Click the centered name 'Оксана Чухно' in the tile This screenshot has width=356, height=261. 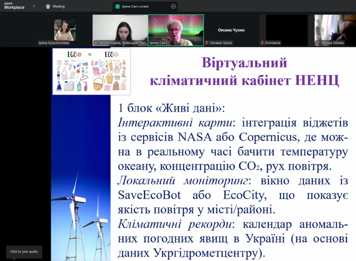pos(231,30)
